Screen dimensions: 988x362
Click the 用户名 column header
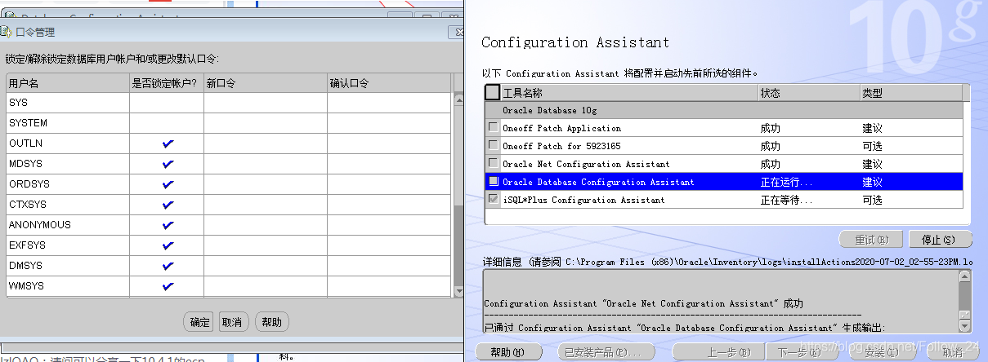point(68,83)
